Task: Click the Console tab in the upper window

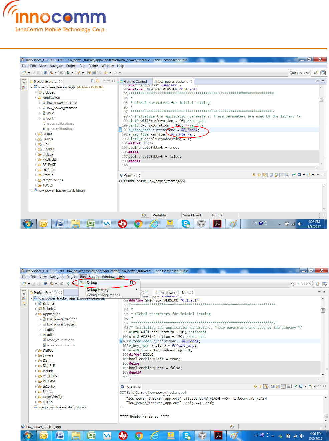Action: (130, 176)
